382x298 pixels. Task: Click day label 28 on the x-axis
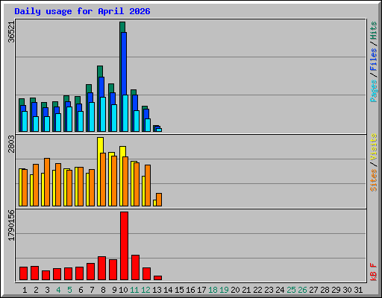click(x=325, y=290)
